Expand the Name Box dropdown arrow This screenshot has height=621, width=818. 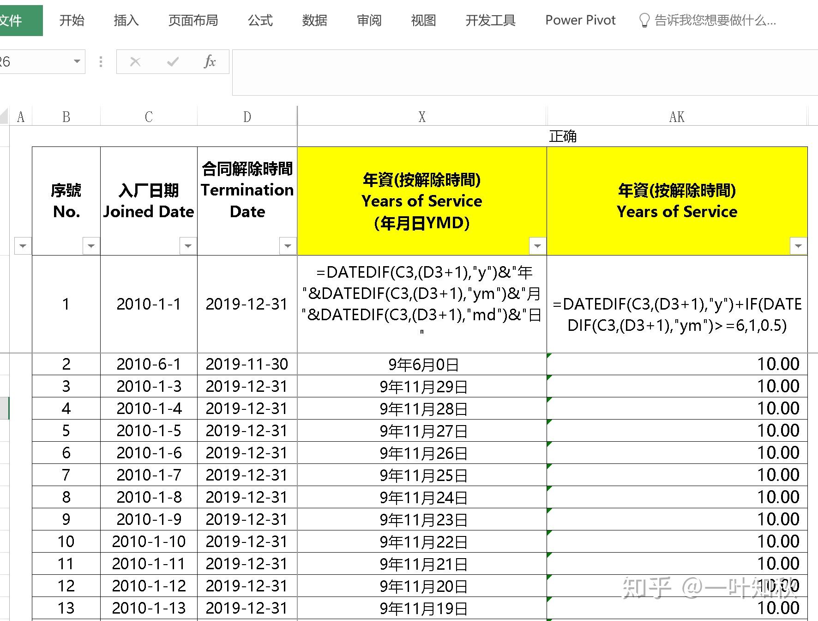click(77, 61)
